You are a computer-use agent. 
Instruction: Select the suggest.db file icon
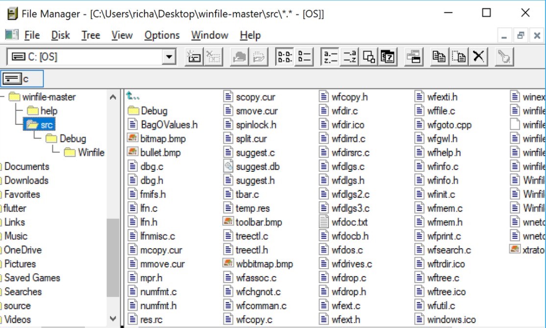[x=228, y=166]
